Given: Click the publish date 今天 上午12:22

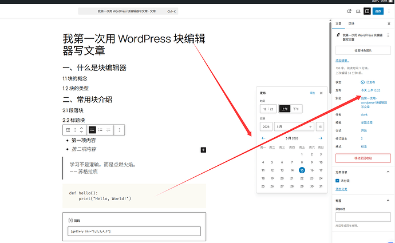Looking at the screenshot, I should [x=370, y=90].
